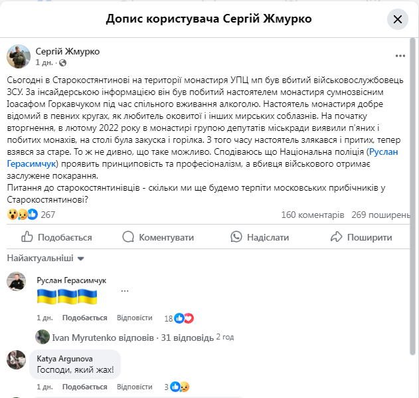
Task: Open Сергій Жмурко's profile picture
Action: click(x=19, y=56)
